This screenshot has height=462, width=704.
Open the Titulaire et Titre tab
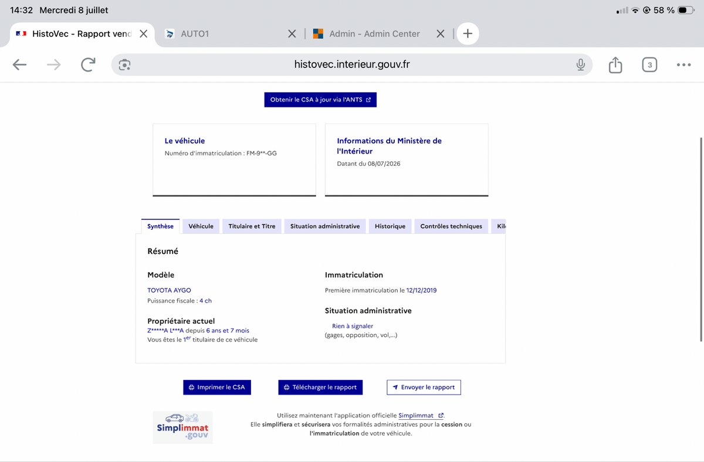click(252, 226)
